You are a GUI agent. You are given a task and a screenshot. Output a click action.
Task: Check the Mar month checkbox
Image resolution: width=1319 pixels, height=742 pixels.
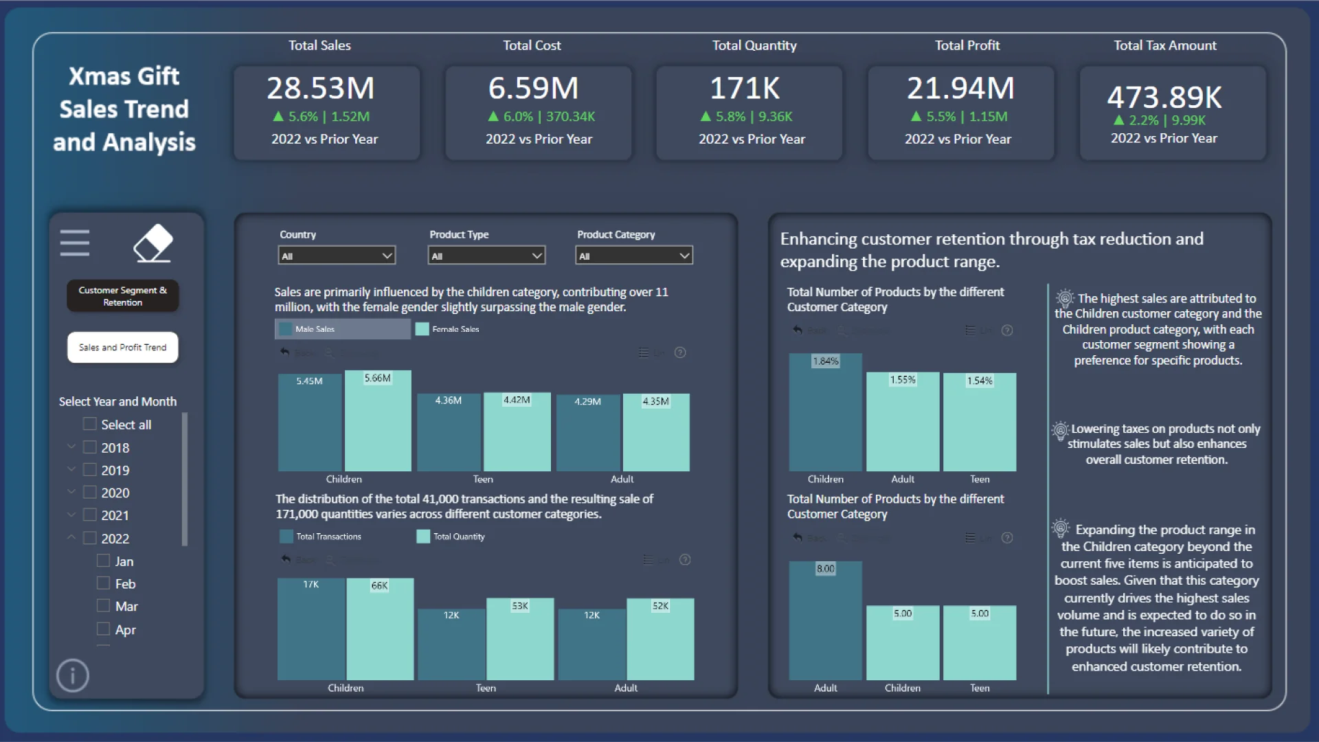103,606
